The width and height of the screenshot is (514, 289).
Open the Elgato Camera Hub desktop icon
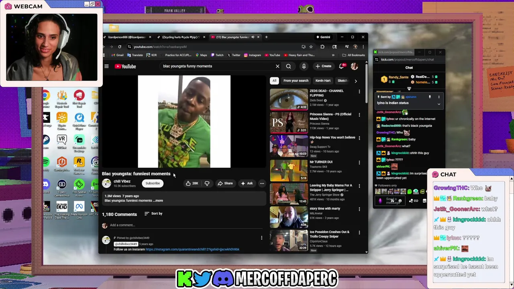(x=62, y=187)
